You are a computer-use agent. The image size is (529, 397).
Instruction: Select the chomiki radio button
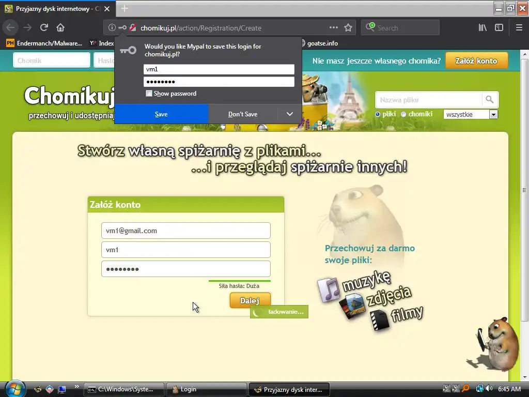pyautogui.click(x=403, y=114)
